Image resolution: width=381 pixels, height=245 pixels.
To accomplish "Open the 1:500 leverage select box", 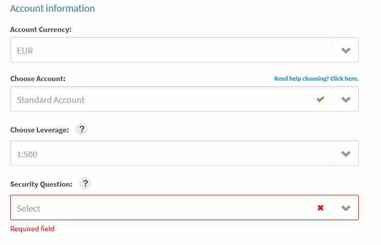I will (184, 153).
